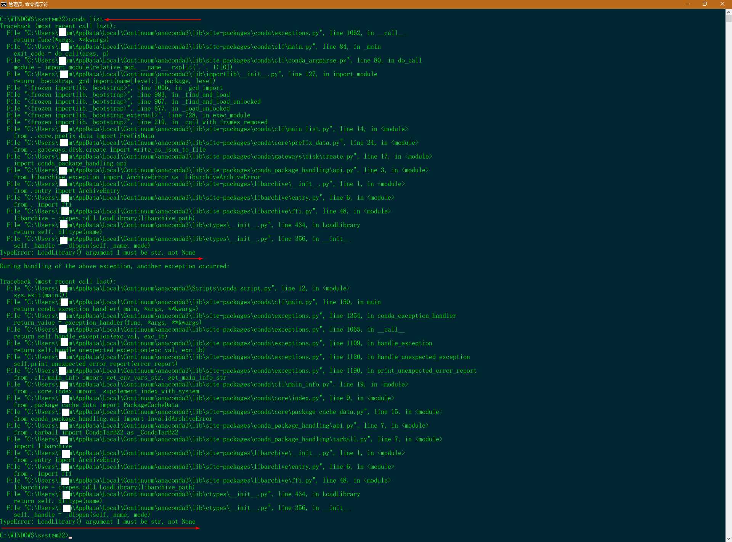Image resolution: width=732 pixels, height=542 pixels.
Task: Click 'return self.handle_unexpected_exception' line
Action: coord(109,350)
